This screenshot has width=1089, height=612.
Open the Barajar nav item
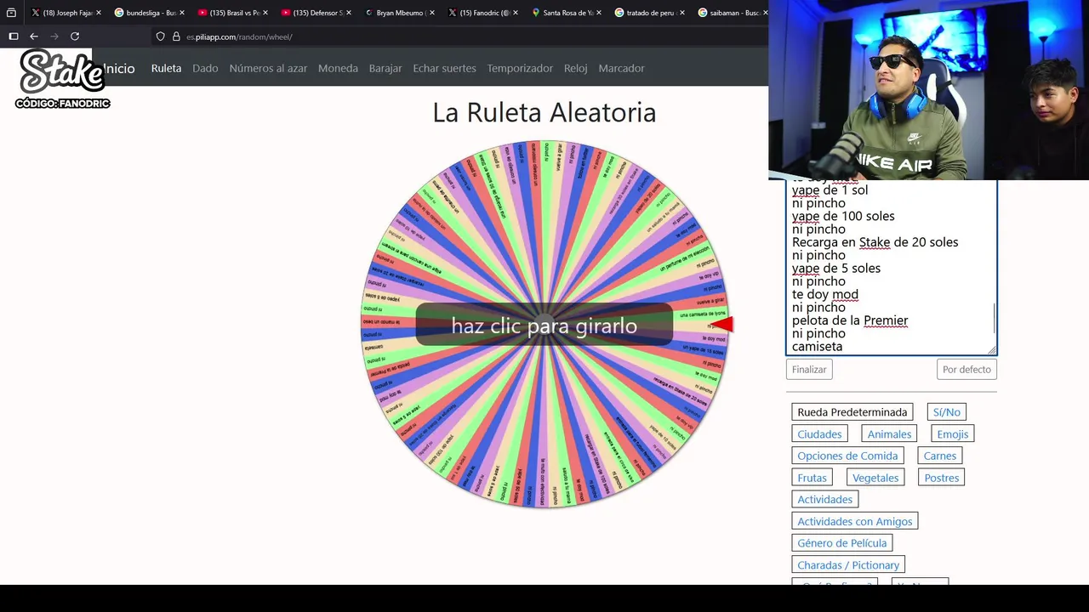click(x=385, y=68)
